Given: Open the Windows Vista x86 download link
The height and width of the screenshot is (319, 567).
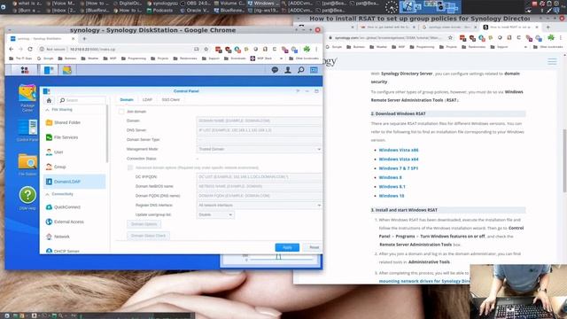Looking at the screenshot, I should coord(399,150).
